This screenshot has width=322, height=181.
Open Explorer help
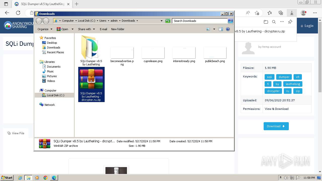point(228,29)
